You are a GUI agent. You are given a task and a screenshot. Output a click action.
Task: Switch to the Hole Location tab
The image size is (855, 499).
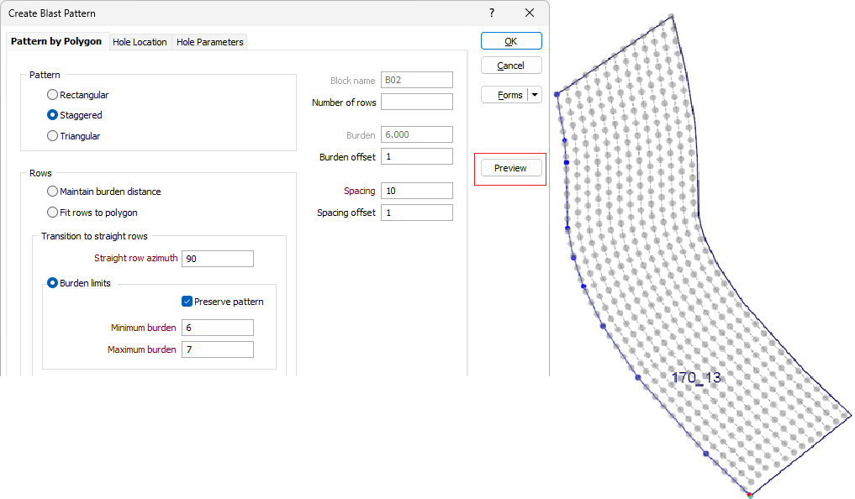tap(140, 42)
